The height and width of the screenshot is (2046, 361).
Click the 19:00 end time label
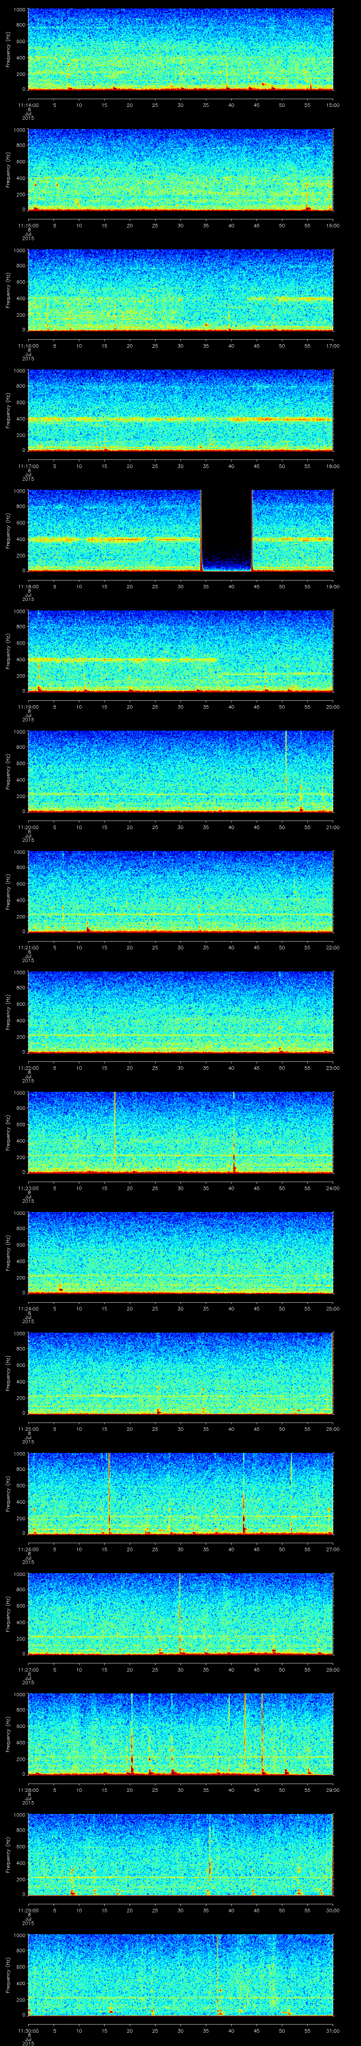point(333,586)
